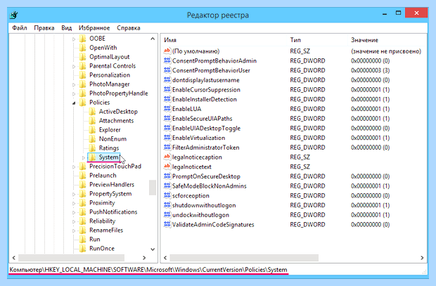The height and width of the screenshot is (286, 436).
Task: Click the DWORD icon beside EnableCursorSuppression
Action: [167, 89]
